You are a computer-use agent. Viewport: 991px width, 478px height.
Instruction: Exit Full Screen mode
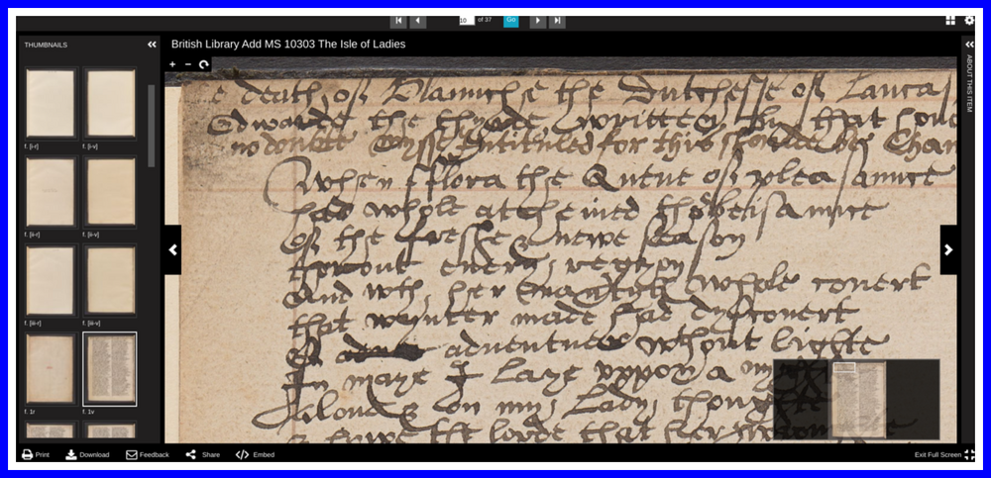(x=944, y=454)
